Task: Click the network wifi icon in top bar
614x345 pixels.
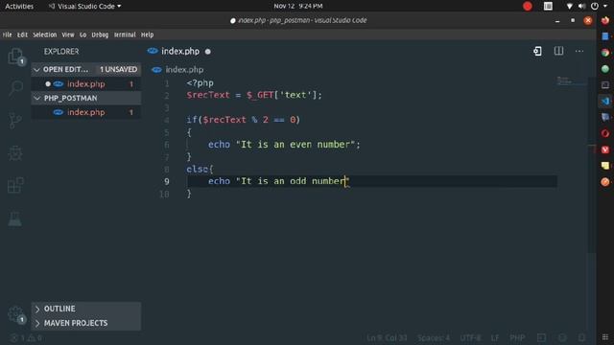Action: click(x=569, y=7)
